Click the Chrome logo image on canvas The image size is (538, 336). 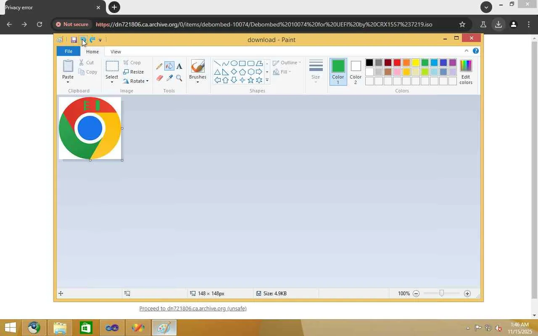click(x=90, y=128)
